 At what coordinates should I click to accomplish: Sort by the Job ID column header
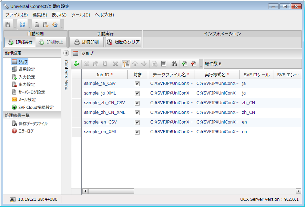pyautogui.click(x=104, y=75)
